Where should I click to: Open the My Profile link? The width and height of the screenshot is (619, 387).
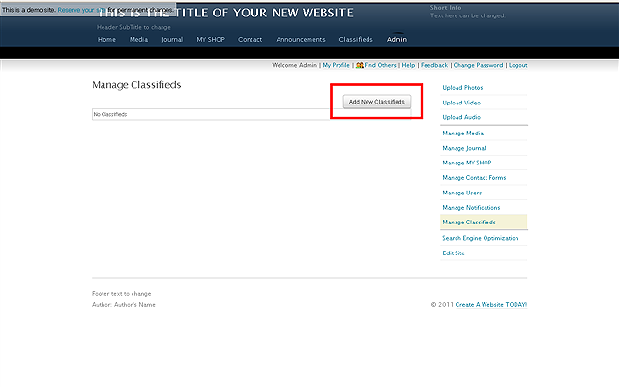pos(337,65)
